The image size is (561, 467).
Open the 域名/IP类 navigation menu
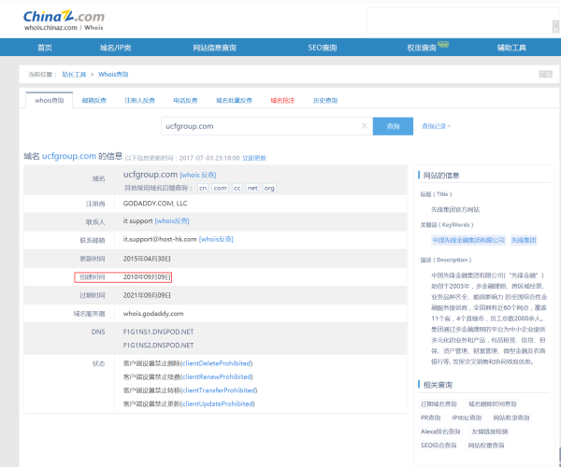tap(115, 48)
